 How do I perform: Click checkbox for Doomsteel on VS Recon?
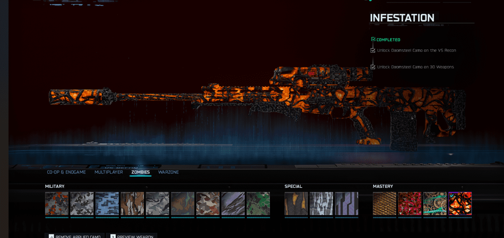tap(373, 51)
